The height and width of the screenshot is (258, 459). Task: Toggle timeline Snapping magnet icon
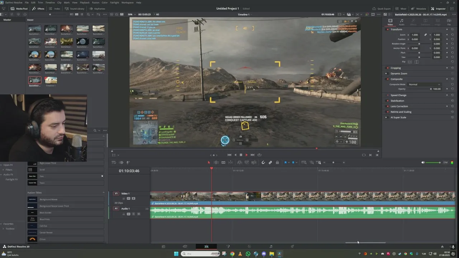(263, 163)
